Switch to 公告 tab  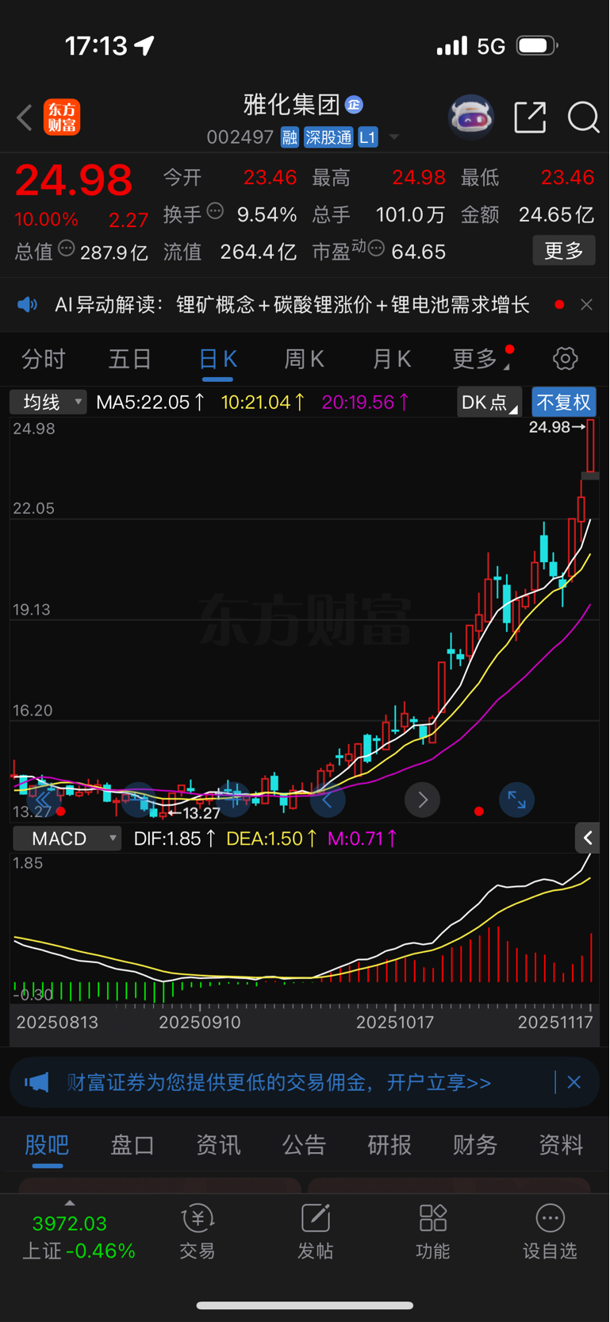[x=304, y=1145]
